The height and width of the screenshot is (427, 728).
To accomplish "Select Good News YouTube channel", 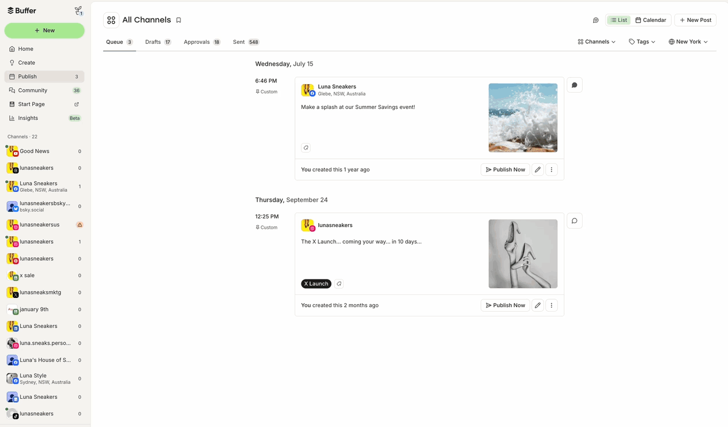I will click(44, 151).
